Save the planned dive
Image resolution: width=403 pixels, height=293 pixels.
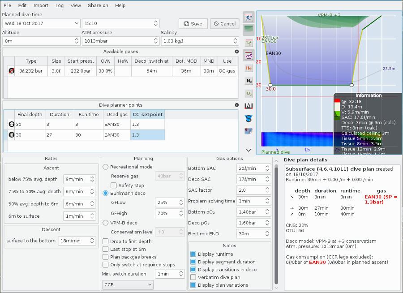click(193, 23)
